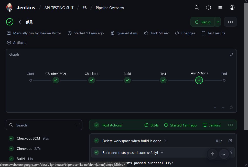Click the page vertical scrollbar
Screen dimensions: 248x167
click(x=246, y=67)
